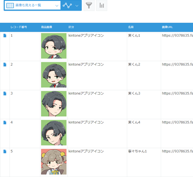193x177 pixels.
Task: Open the 実くん3 avatar thumbnail
Action: [54, 103]
